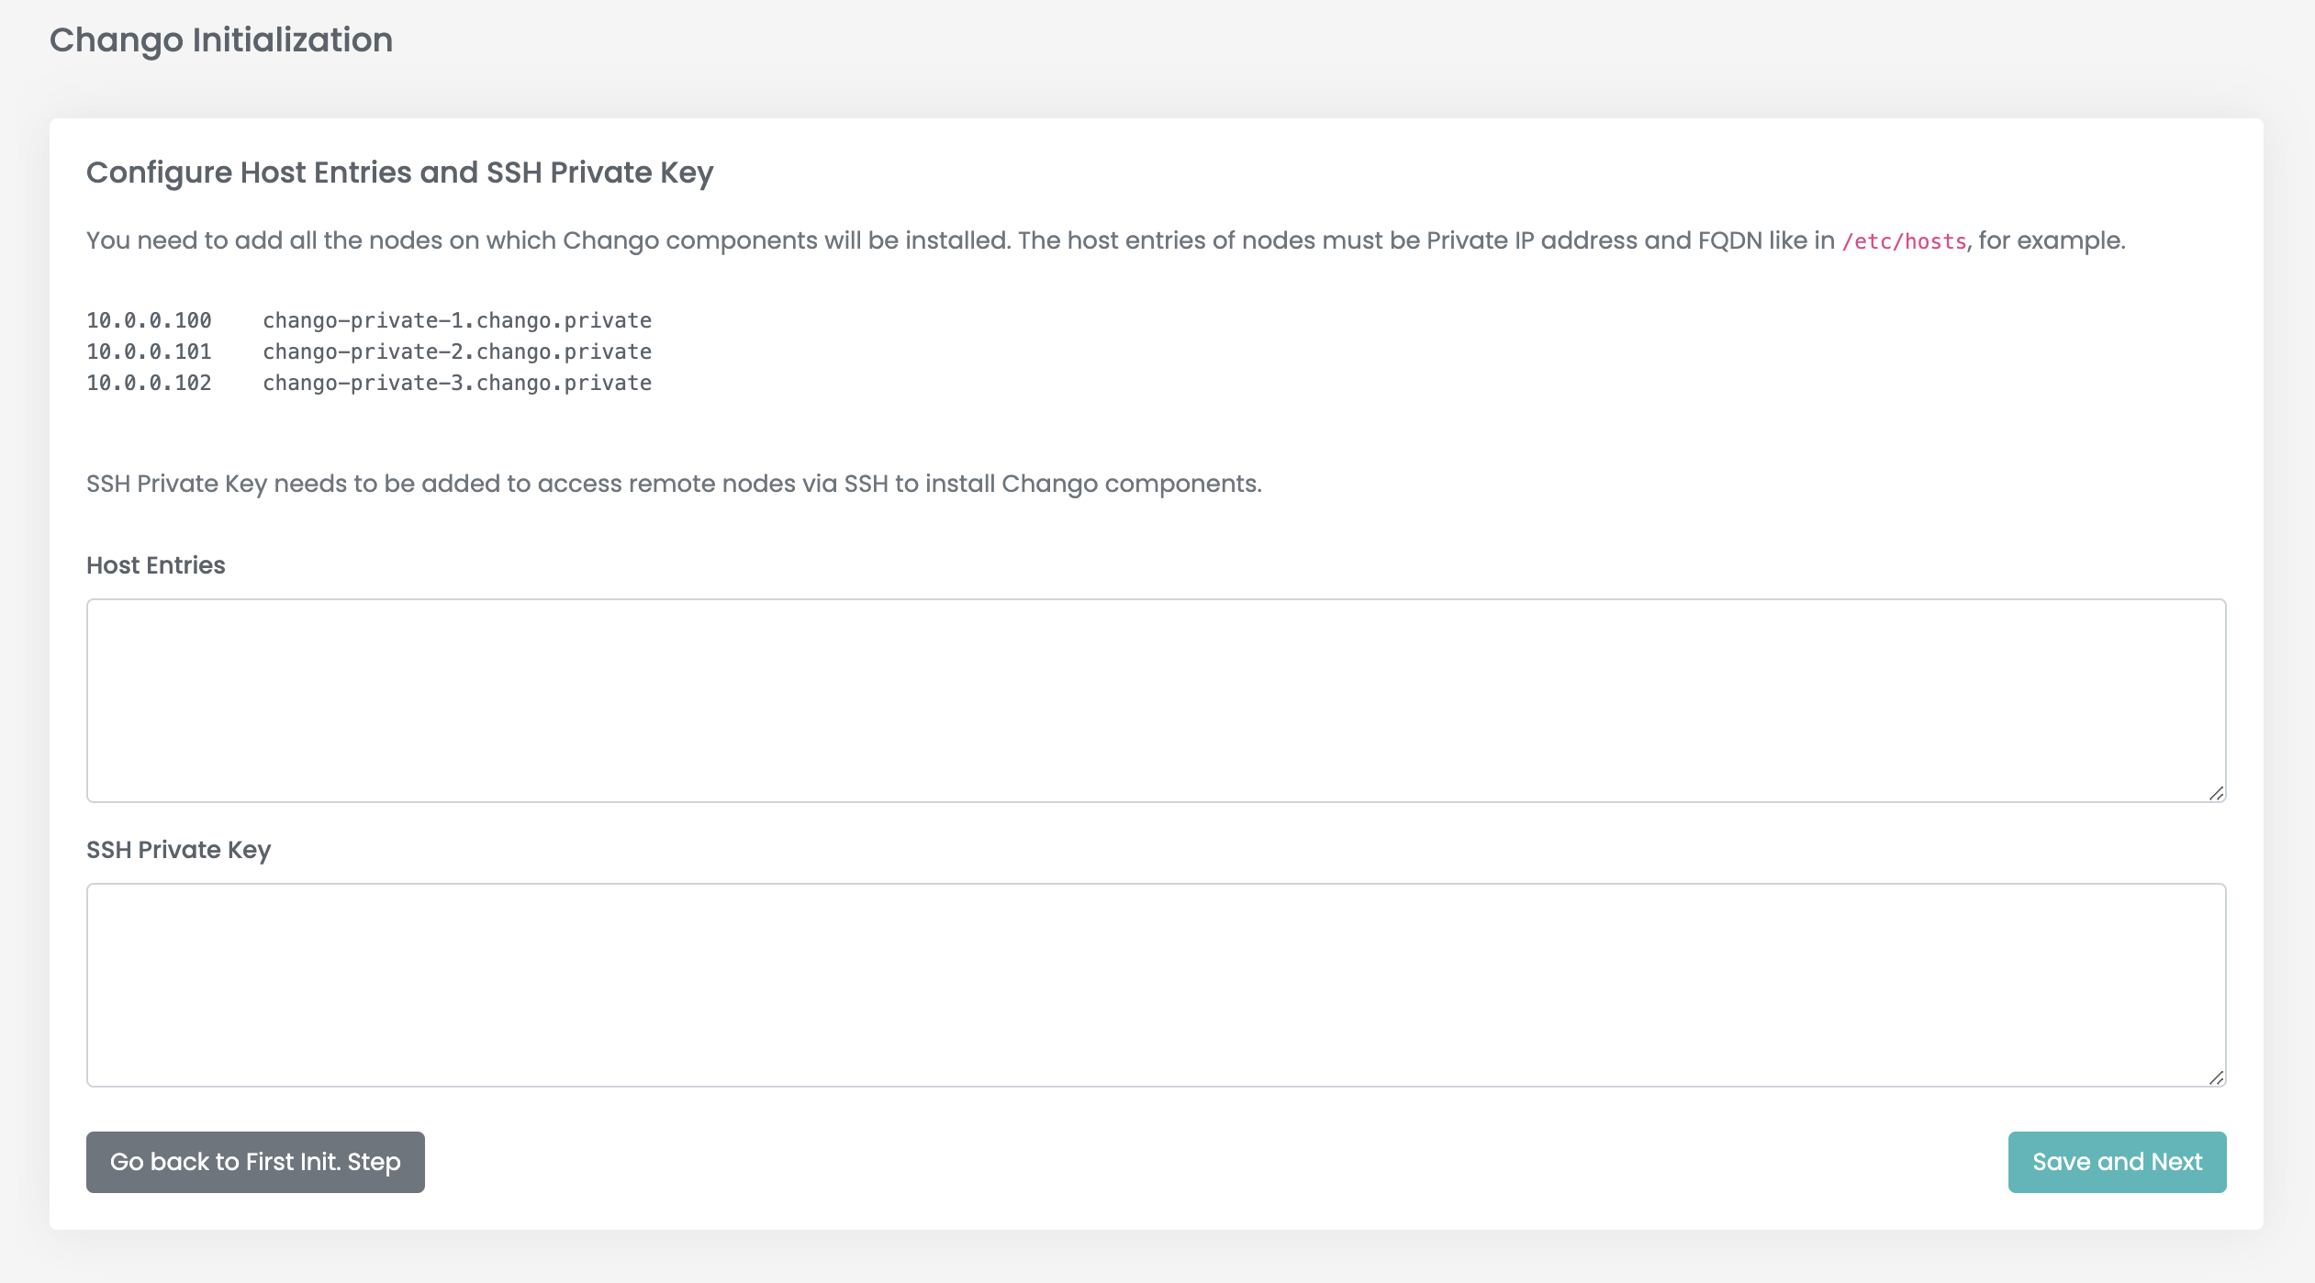
Task: Click the 10.0.0.102 example IP address
Action: click(x=149, y=383)
